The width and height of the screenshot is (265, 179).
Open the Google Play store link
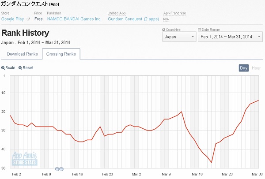coord(12,19)
